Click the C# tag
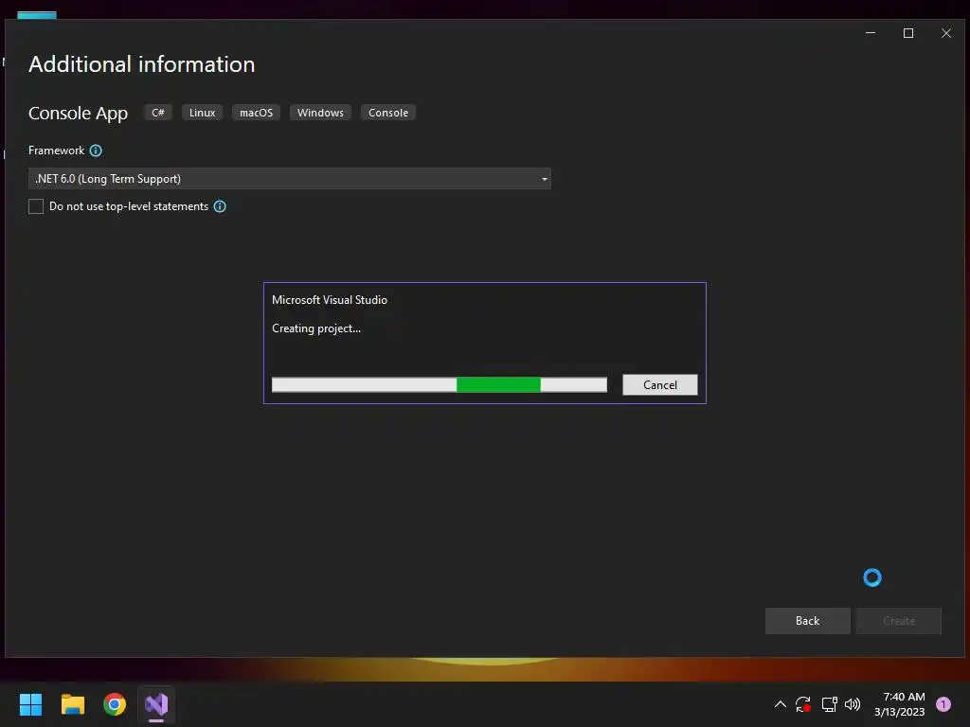 click(x=158, y=113)
